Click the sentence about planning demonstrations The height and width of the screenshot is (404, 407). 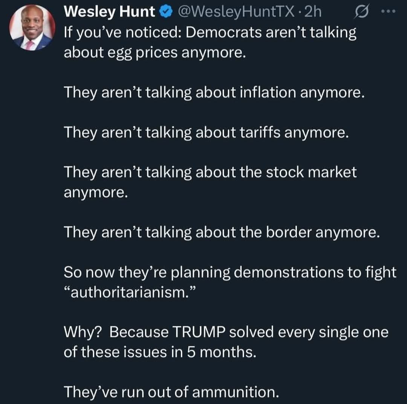coord(230,272)
